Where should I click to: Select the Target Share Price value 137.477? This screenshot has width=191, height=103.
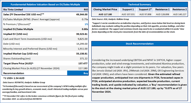tap(83, 63)
